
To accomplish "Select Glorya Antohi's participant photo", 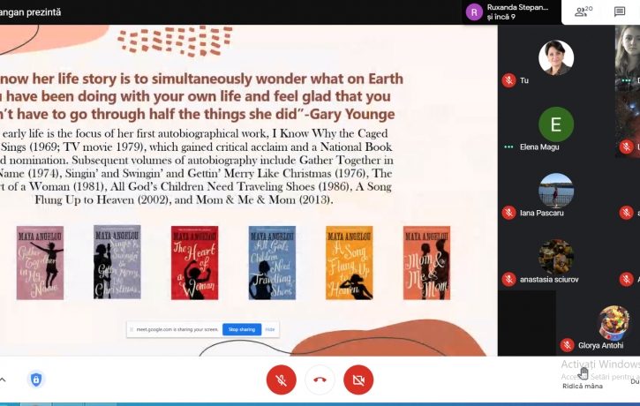I will click(x=614, y=323).
